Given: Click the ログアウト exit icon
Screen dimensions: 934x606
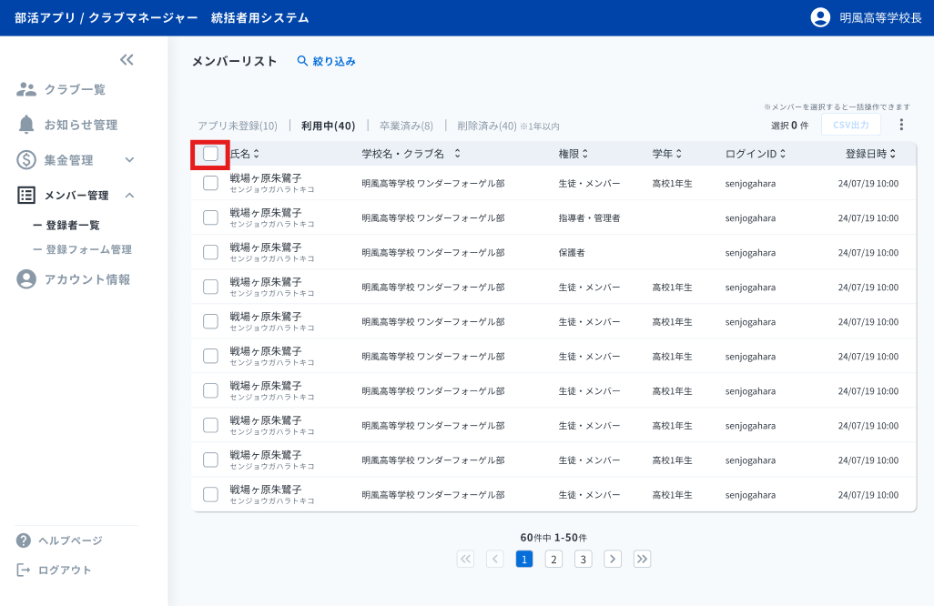Looking at the screenshot, I should click(24, 571).
